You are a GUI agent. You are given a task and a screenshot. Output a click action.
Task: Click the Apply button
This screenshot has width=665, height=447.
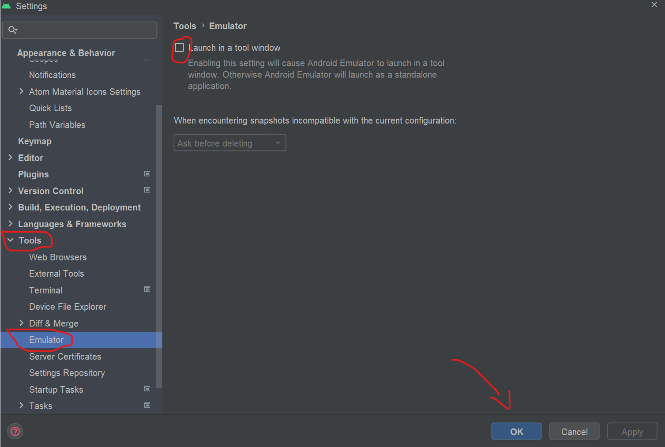click(632, 431)
